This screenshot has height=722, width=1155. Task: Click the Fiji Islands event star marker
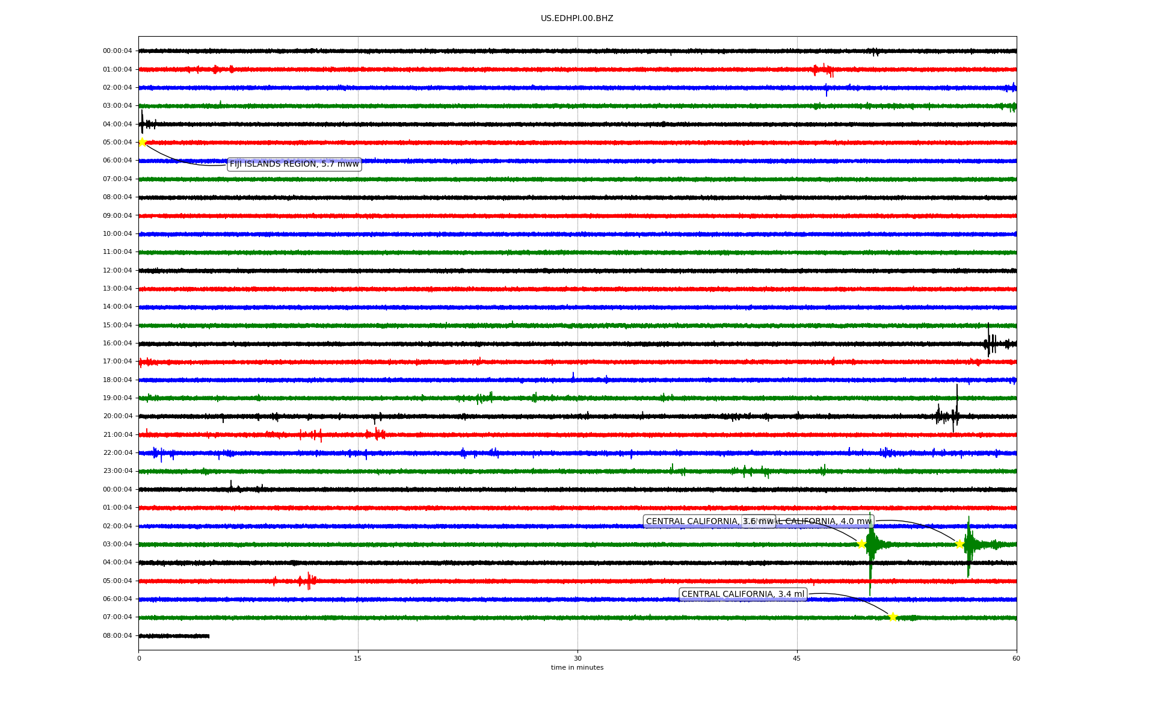(142, 142)
